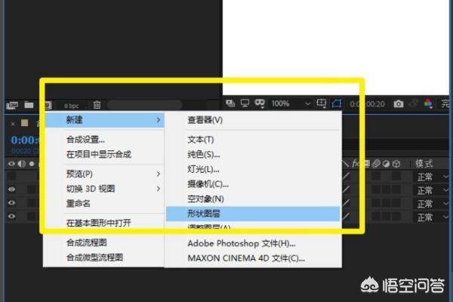This screenshot has height=302, width=453.
Task: Click the 模式 column header
Action: tap(424, 164)
